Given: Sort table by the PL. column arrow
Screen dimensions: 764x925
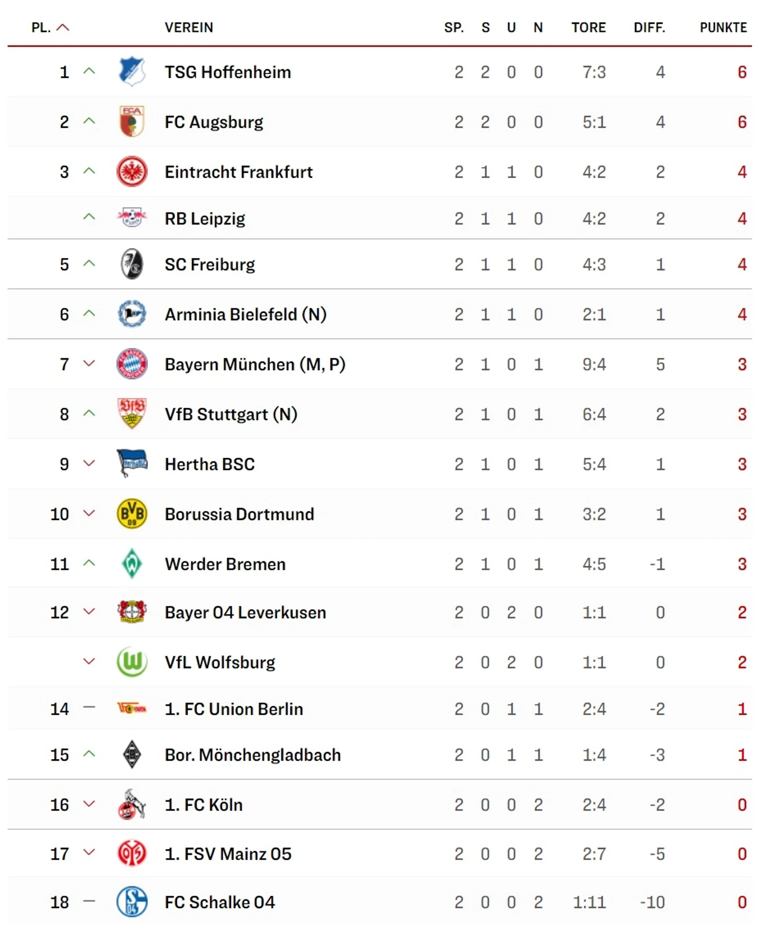Looking at the screenshot, I should (63, 27).
